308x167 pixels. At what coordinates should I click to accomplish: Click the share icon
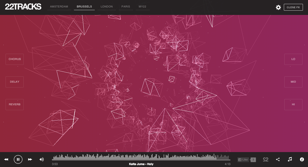[278, 159]
